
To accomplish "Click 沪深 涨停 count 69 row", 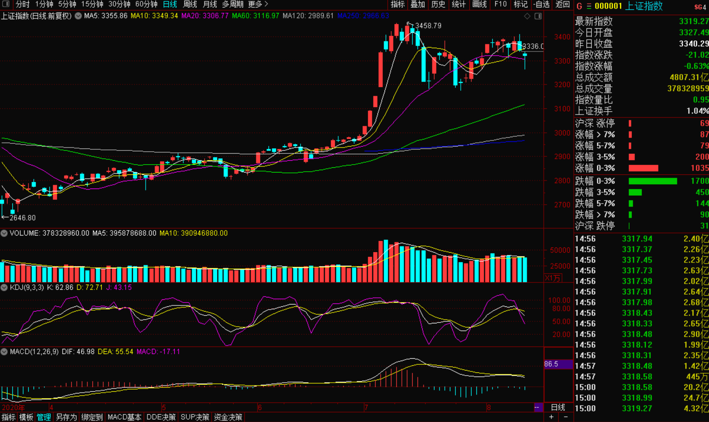I will (x=642, y=124).
